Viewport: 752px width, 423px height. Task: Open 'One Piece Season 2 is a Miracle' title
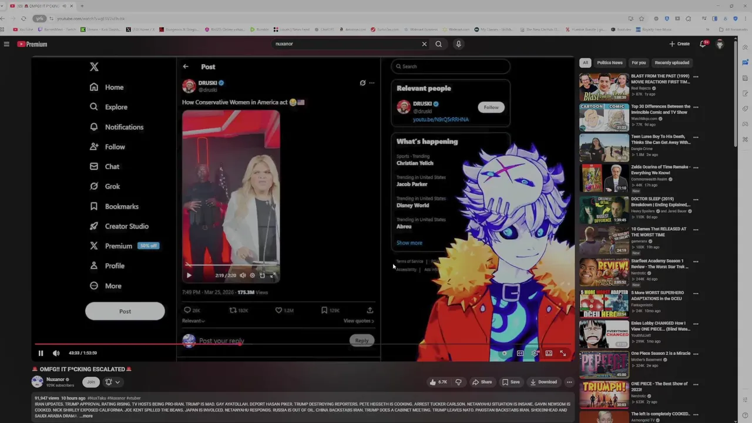(661, 353)
